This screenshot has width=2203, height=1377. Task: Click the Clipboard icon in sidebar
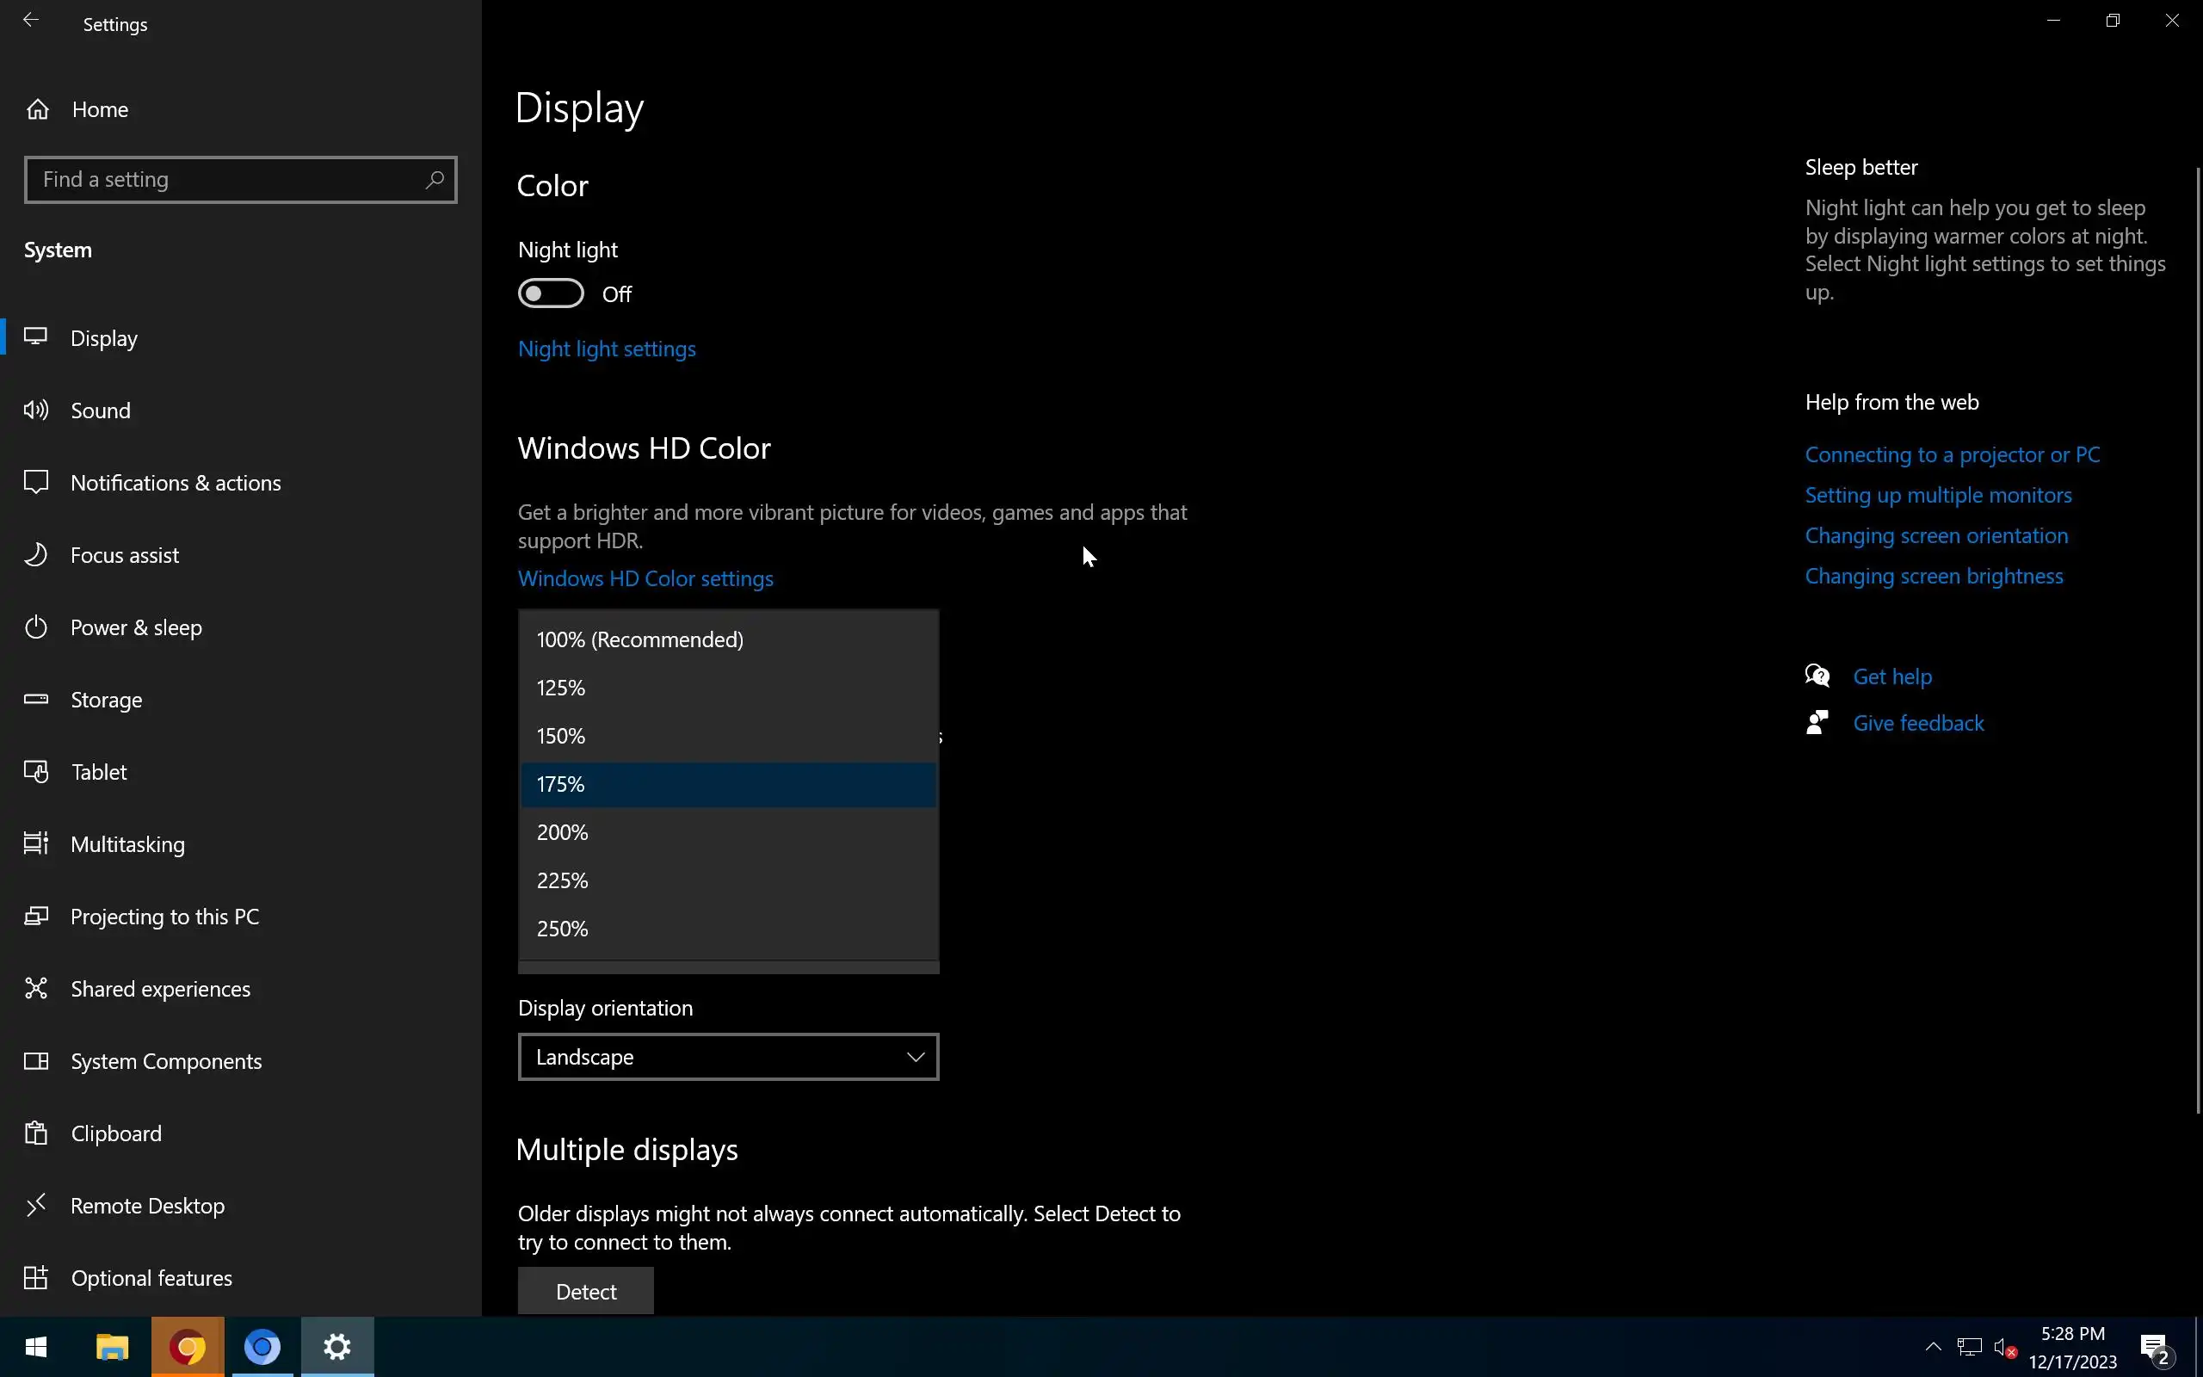[35, 1133]
